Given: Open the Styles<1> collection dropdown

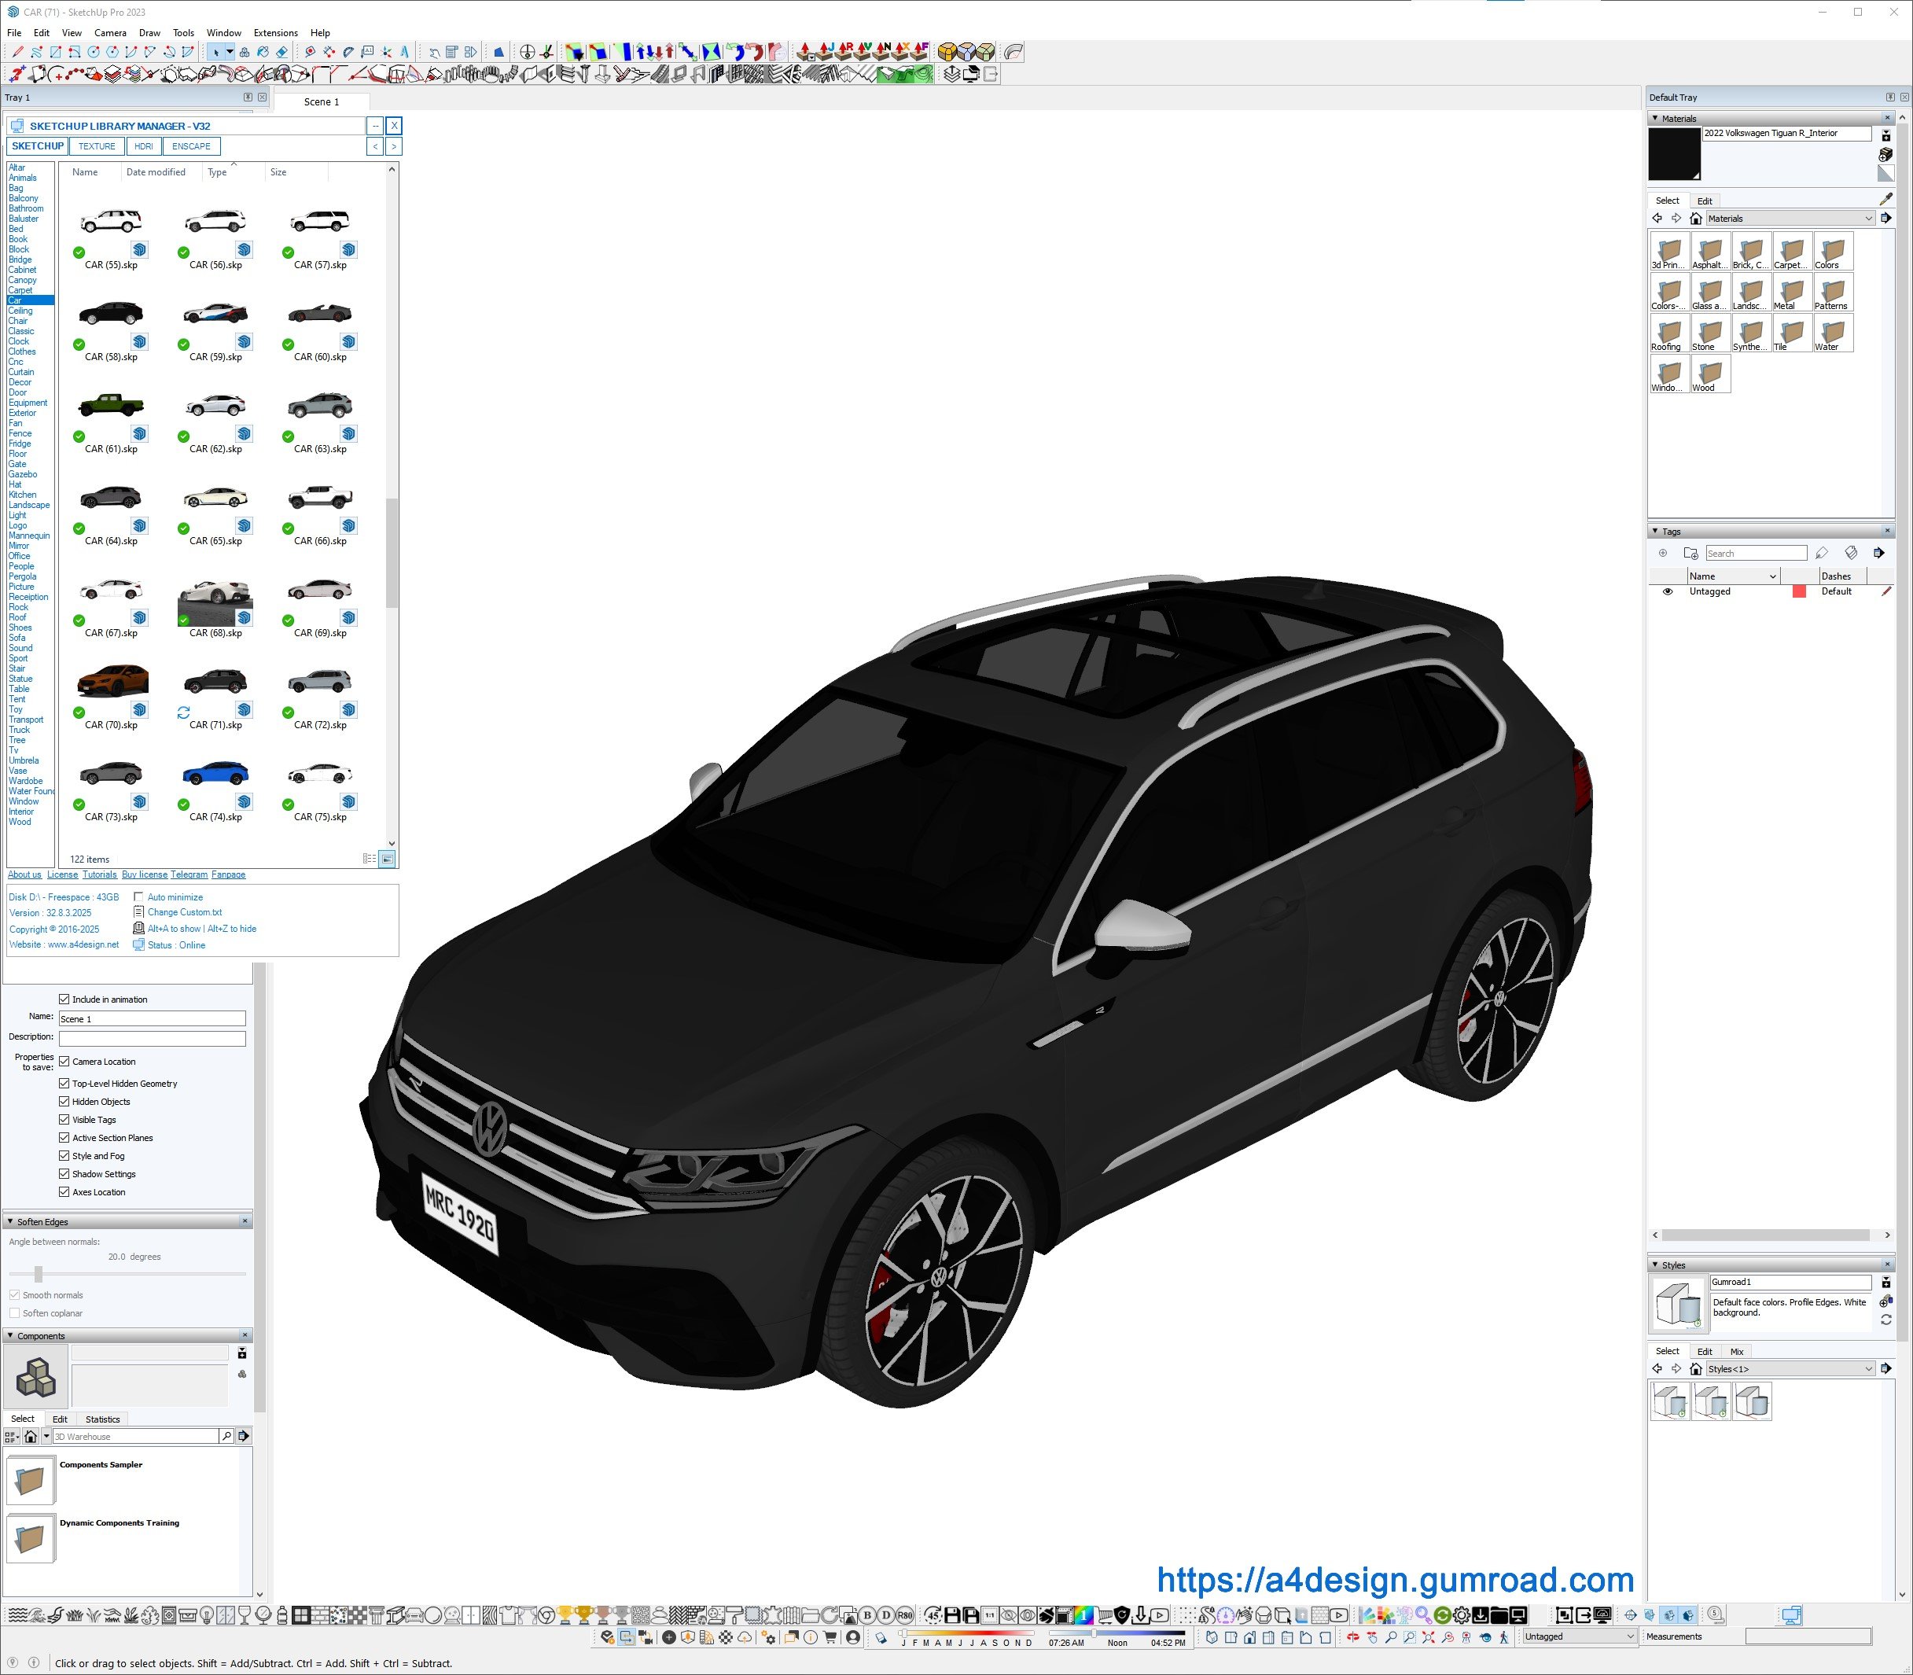Looking at the screenshot, I should 1868,1368.
